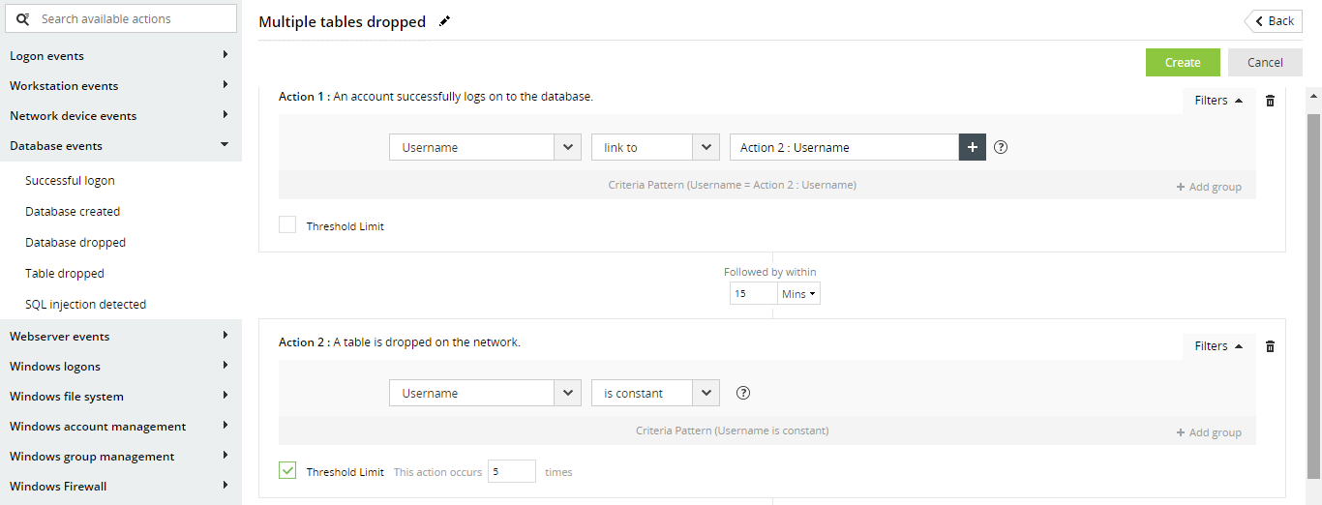Image resolution: width=1322 pixels, height=505 pixels.
Task: Uncheck Threshold Limit checkbox for Action 2
Action: (287, 471)
